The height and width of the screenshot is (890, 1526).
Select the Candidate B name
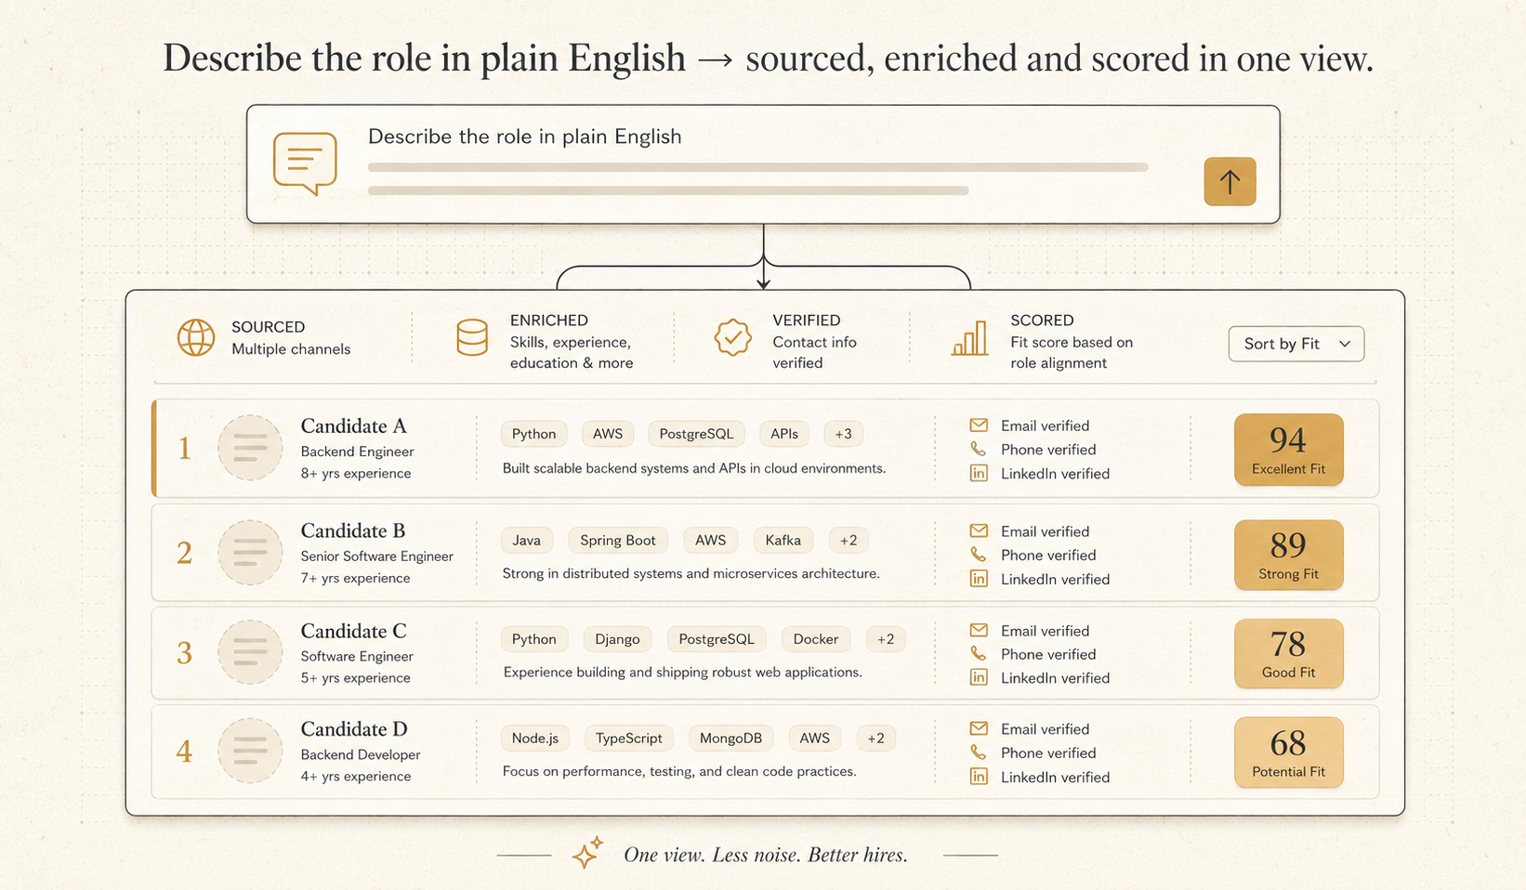click(x=352, y=531)
